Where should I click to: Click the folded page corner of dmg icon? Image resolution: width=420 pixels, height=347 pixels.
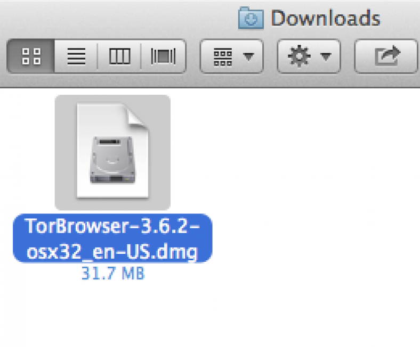pyautogui.click(x=138, y=117)
